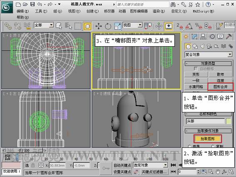
Task: Switch to the Create panel tab
Action: tap(186, 37)
